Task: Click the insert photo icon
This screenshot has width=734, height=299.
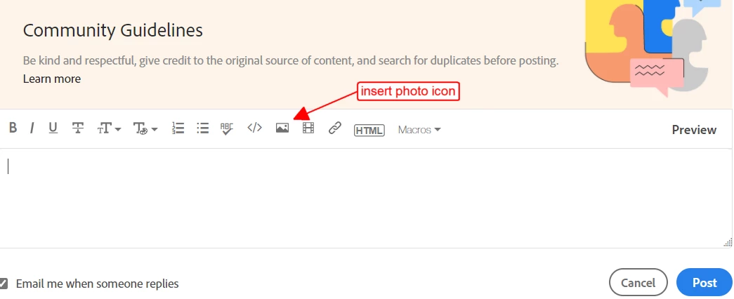Action: [x=282, y=128]
